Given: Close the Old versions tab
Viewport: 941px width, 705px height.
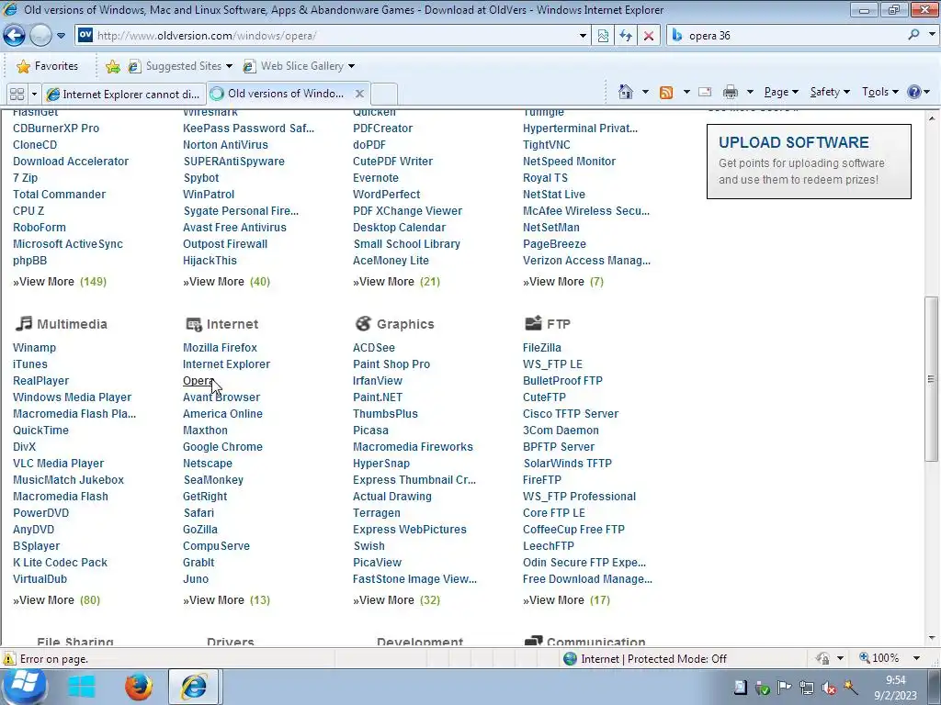Looking at the screenshot, I should (x=359, y=94).
